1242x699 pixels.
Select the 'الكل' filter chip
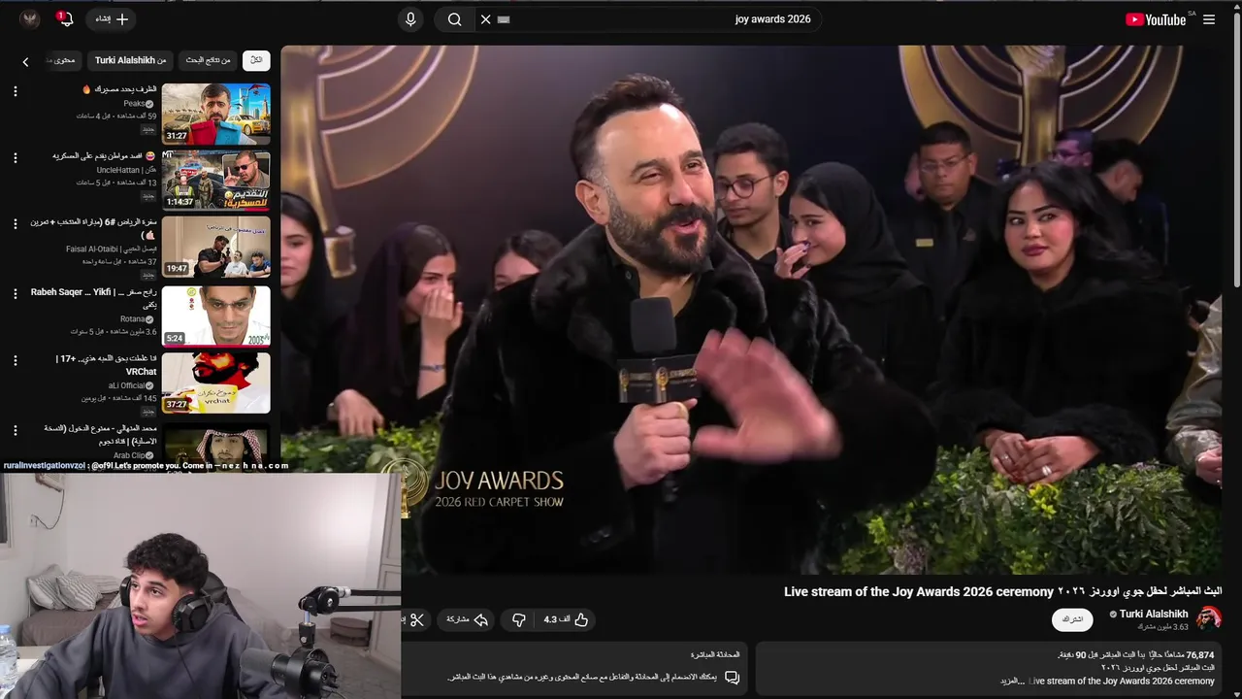tap(256, 60)
